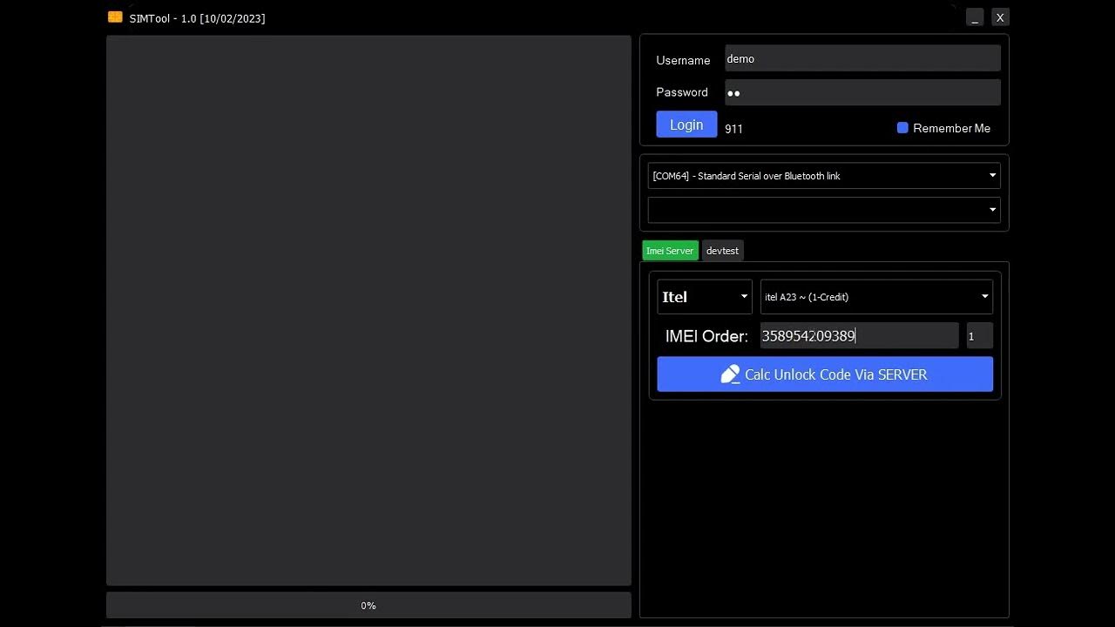This screenshot has height=627, width=1115.
Task: Click the Username input field
Action: 862,58
